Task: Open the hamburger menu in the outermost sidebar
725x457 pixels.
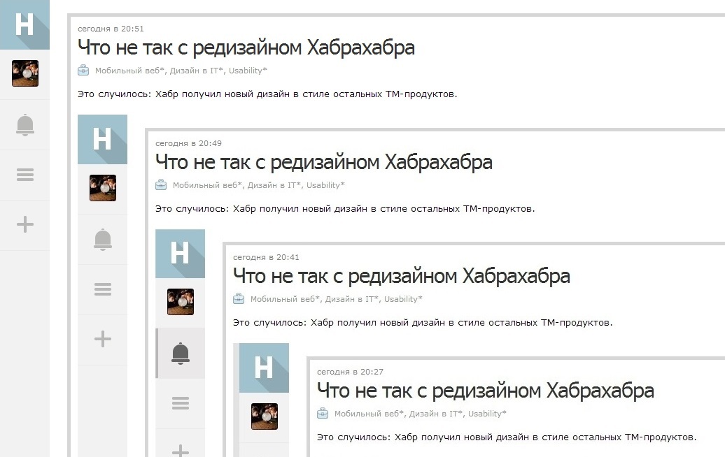Action: [25, 175]
